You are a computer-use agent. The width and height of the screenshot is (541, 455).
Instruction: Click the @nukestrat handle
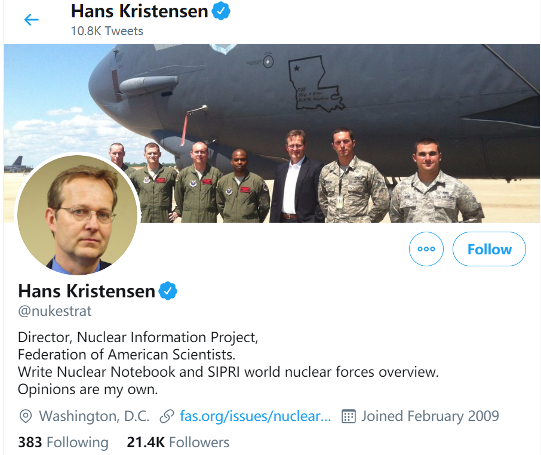coord(55,311)
